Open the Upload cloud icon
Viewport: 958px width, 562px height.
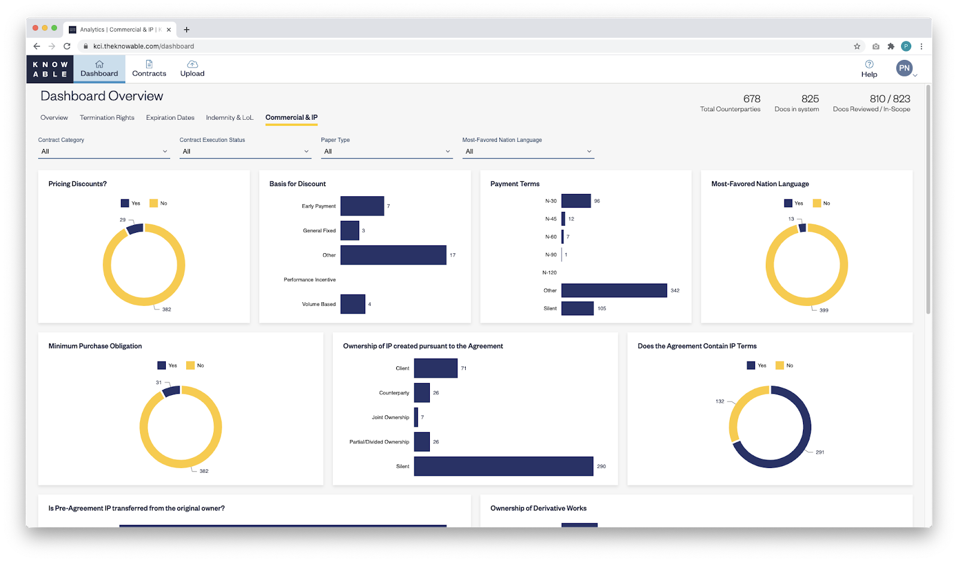[x=192, y=64]
